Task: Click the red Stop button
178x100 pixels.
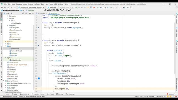Action: tap(94, 7)
